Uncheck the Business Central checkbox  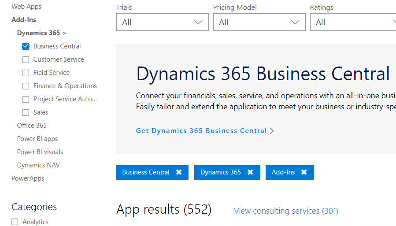[26, 46]
